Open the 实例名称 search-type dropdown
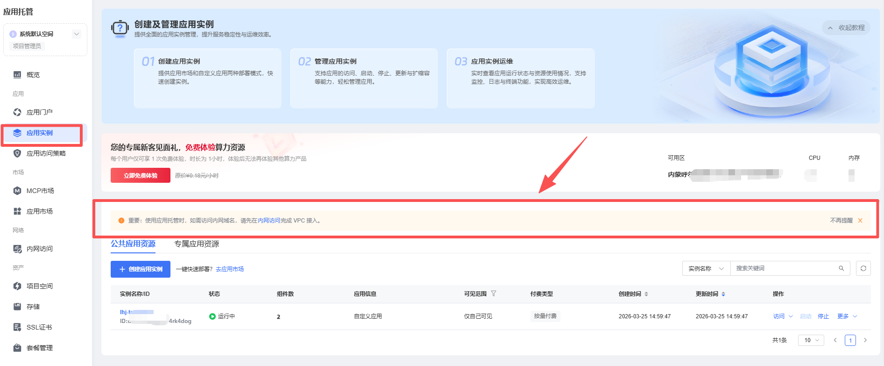Screen dimensions: 884x366 (x=706, y=268)
